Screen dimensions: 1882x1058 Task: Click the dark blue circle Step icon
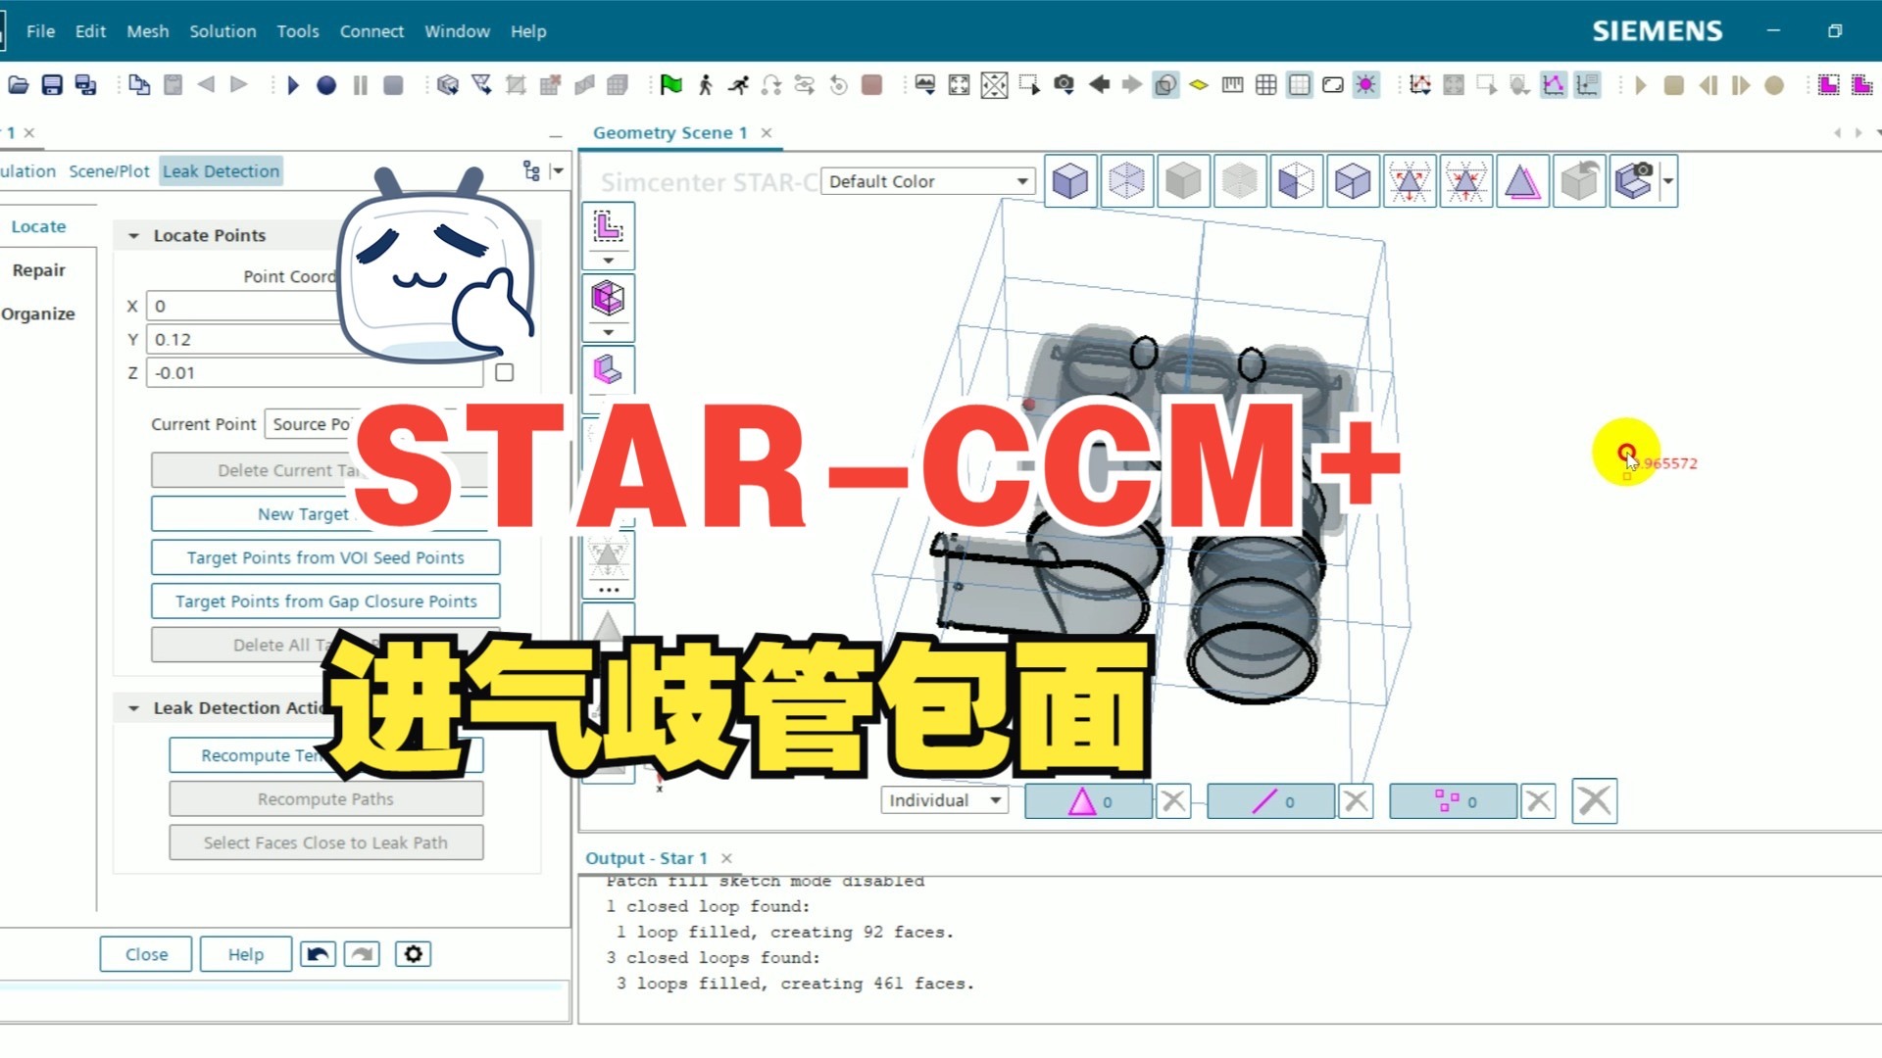[326, 85]
